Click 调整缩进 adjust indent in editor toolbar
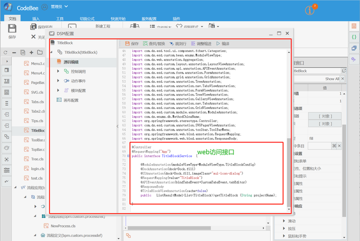The image size is (360, 241). coord(201,43)
